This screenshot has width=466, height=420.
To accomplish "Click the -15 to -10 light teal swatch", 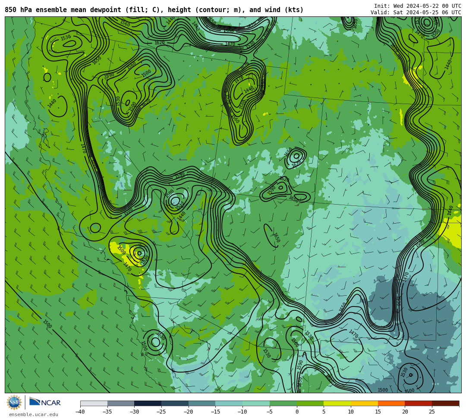I will pos(229,403).
